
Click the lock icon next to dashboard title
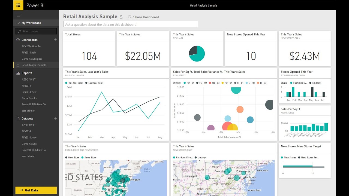click(121, 17)
